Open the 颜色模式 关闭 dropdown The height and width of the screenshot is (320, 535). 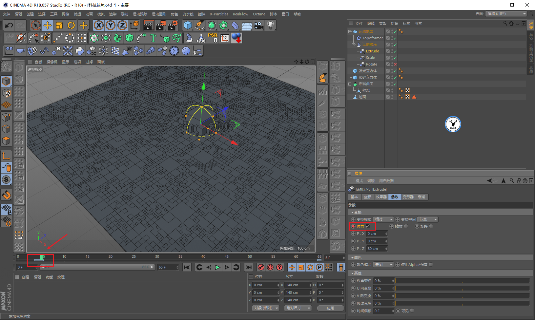383,265
